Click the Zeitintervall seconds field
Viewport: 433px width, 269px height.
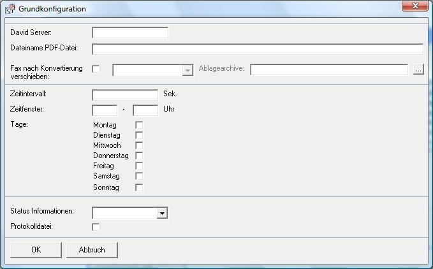125,95
